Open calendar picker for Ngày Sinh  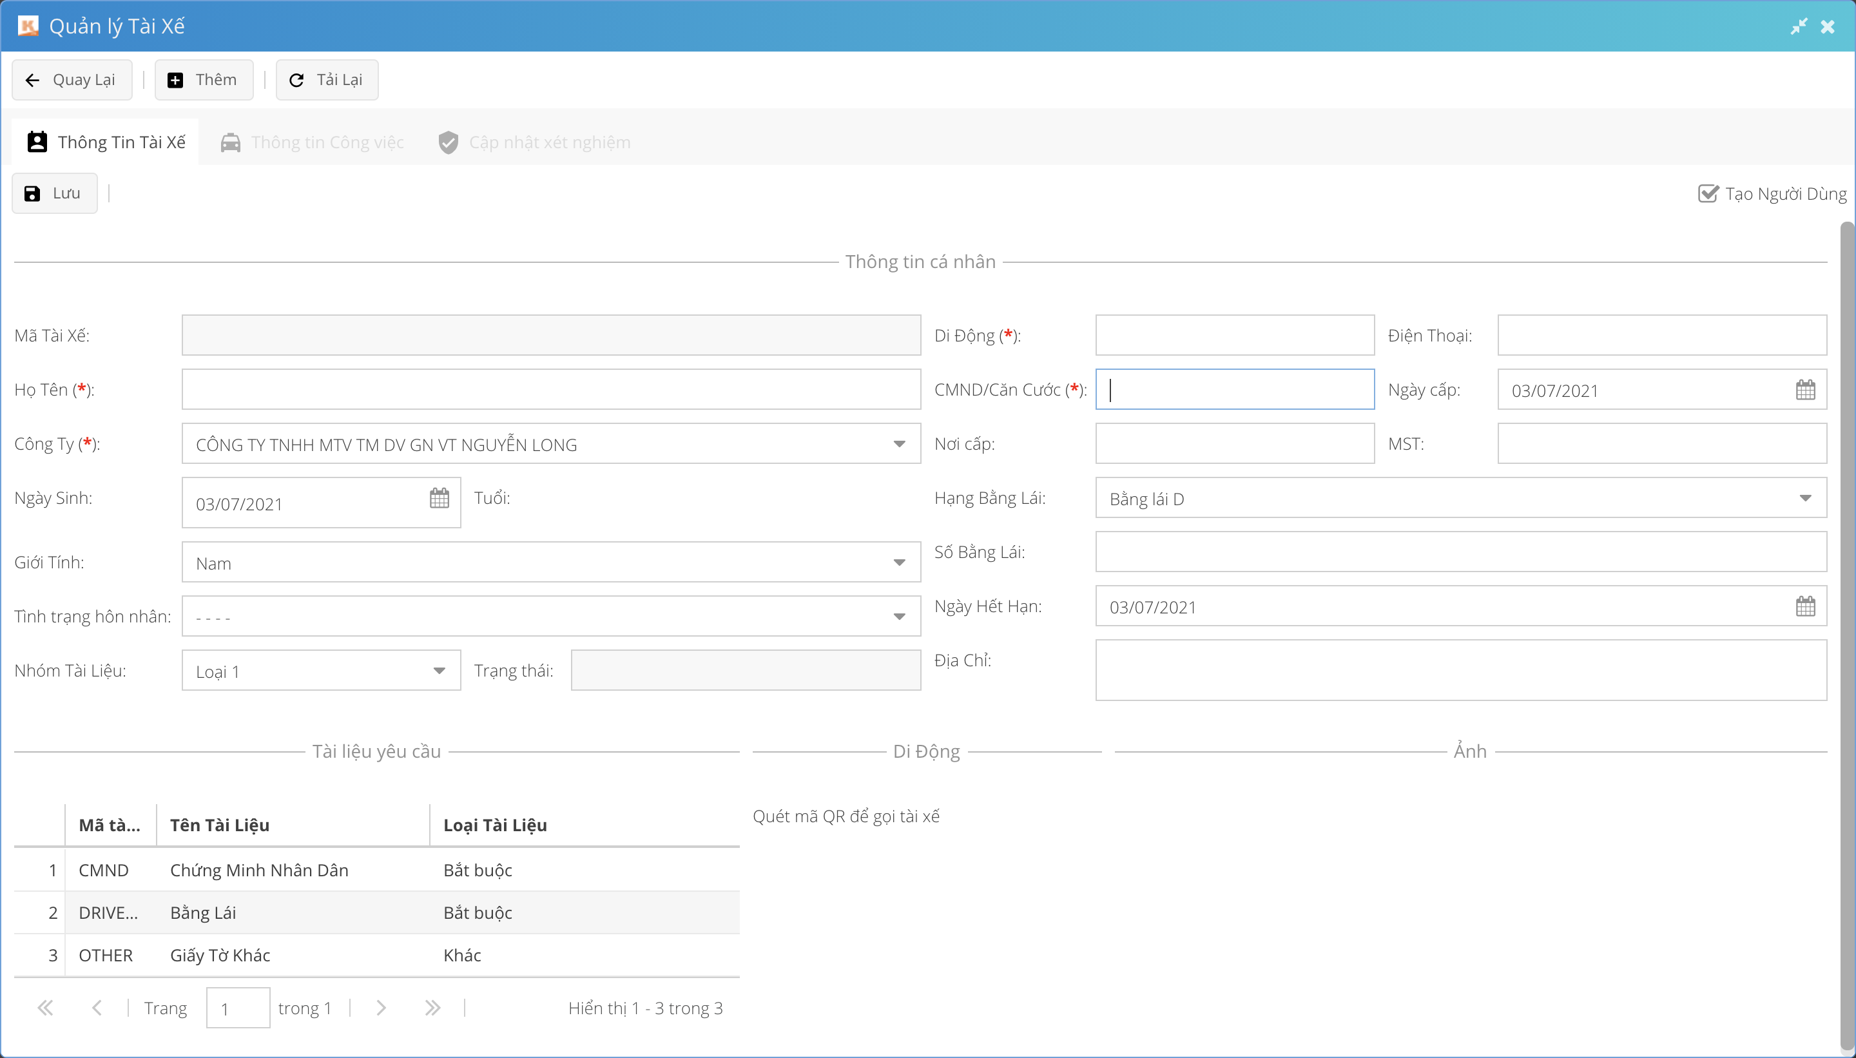click(439, 499)
